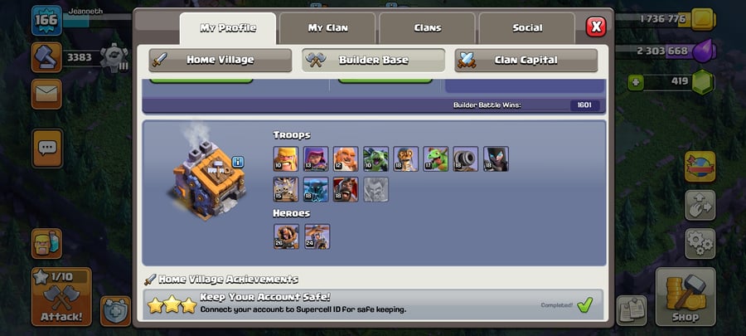Select the Battle Machine hero icon
The image size is (746, 336).
coord(287,236)
